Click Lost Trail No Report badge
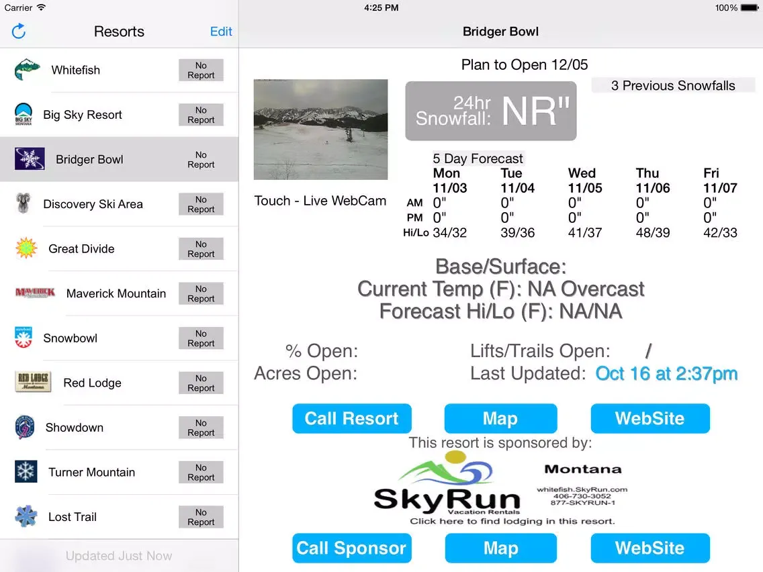763x572 pixels. tap(201, 517)
